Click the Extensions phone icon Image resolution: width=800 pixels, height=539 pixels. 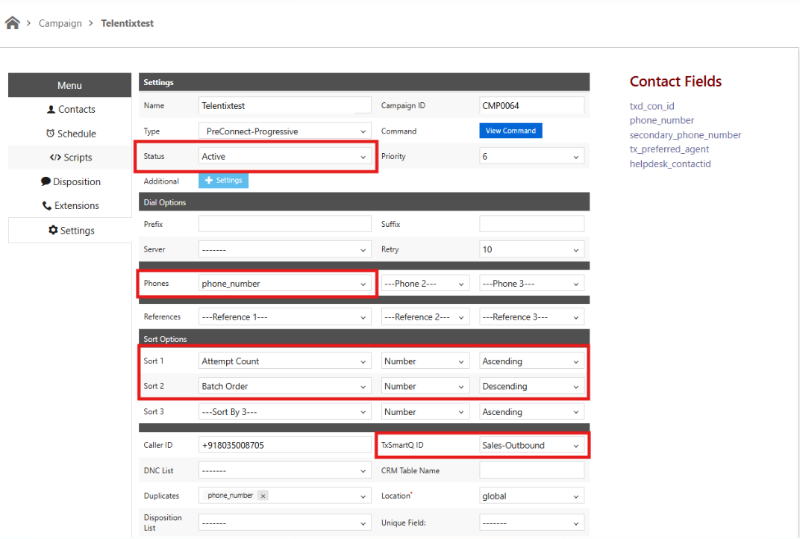[x=46, y=206]
